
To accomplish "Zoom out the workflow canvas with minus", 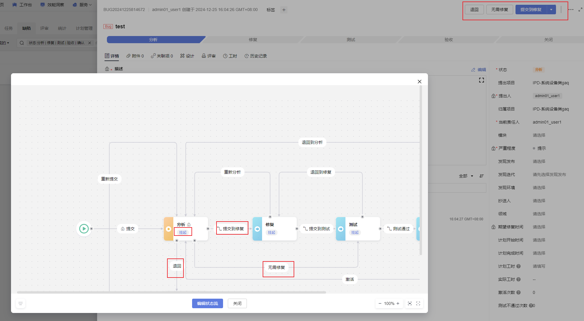I will [x=380, y=303].
